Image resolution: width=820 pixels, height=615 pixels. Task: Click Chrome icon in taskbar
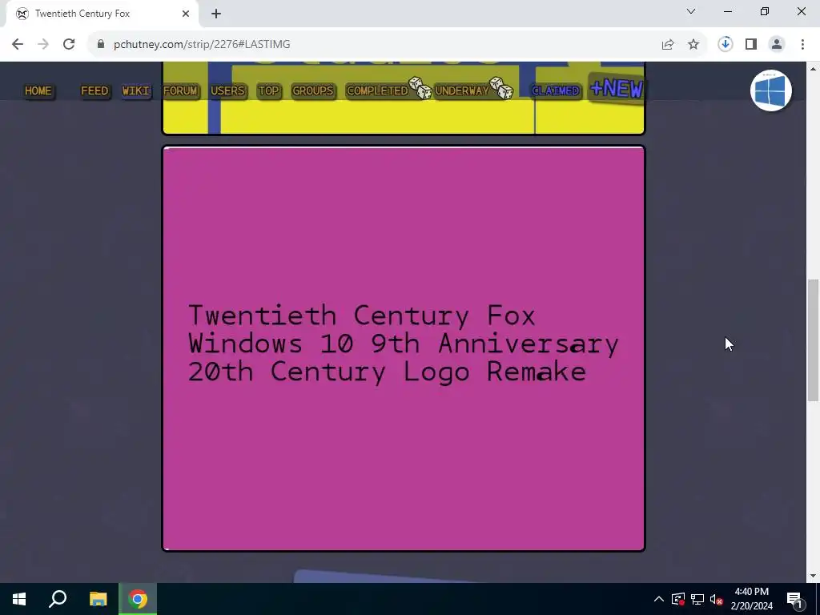[138, 599]
